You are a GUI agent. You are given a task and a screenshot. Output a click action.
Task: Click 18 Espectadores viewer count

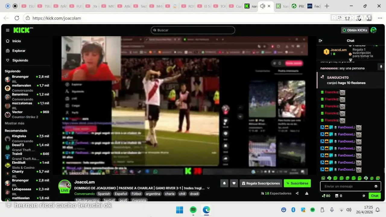[x=276, y=193]
